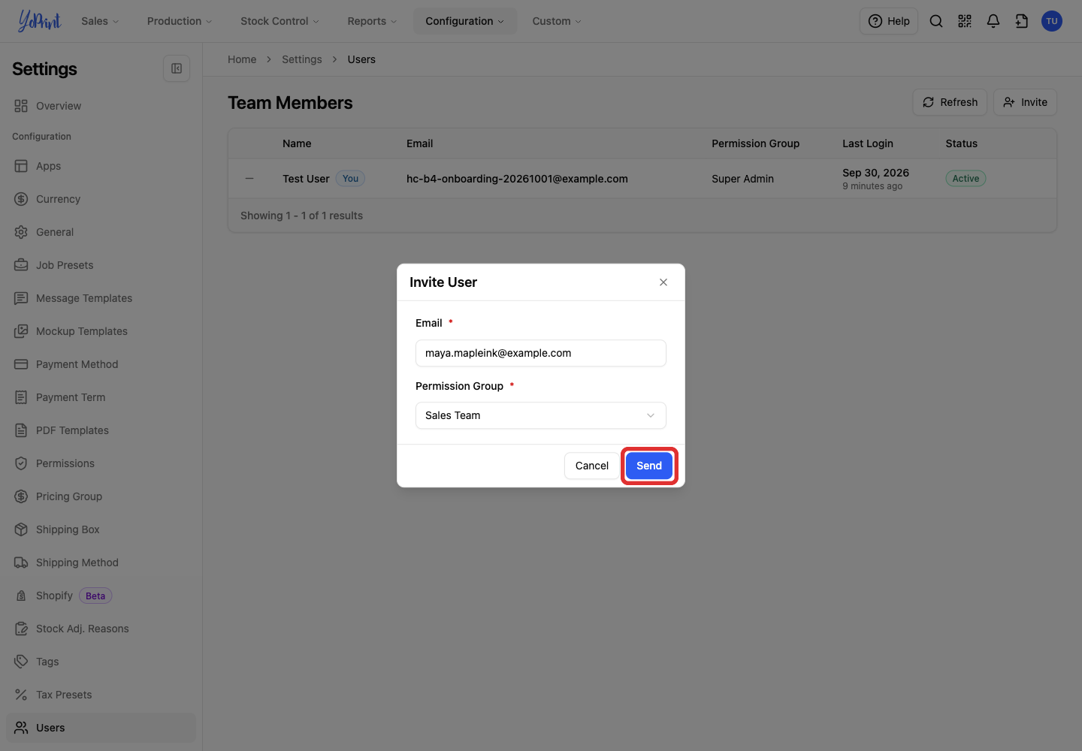Expand the Stock Control menu
The width and height of the screenshot is (1082, 751).
[280, 21]
